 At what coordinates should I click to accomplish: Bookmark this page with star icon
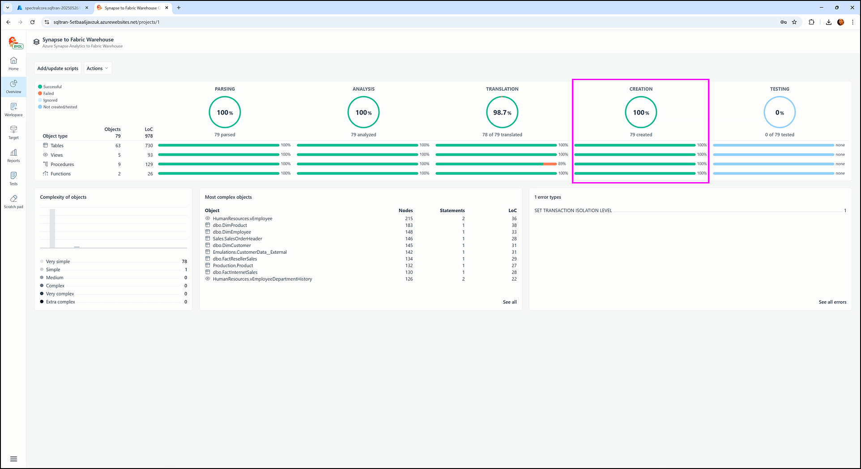point(794,22)
